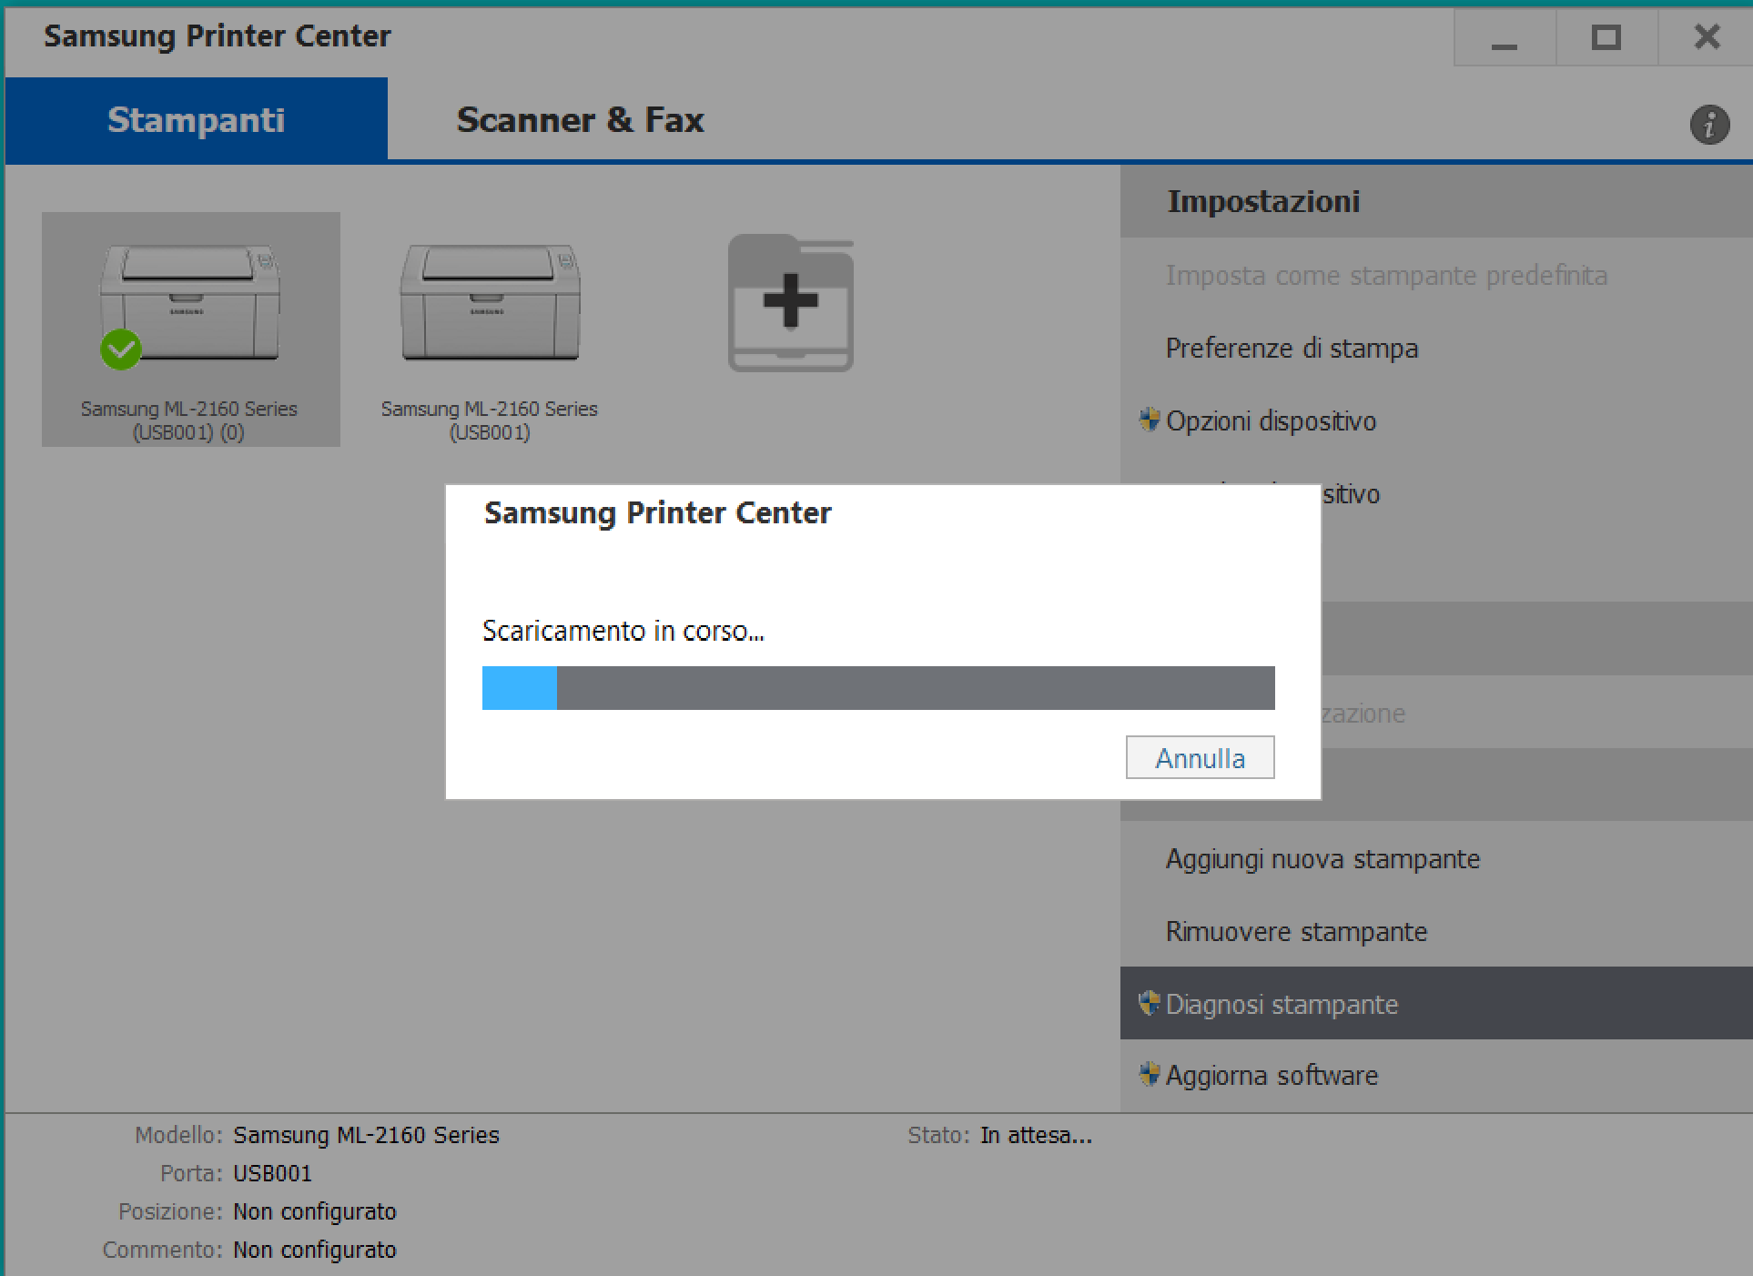Click shield icon beside Diagnosi stampante
Screen dimensions: 1753x1276
(x=1149, y=1003)
